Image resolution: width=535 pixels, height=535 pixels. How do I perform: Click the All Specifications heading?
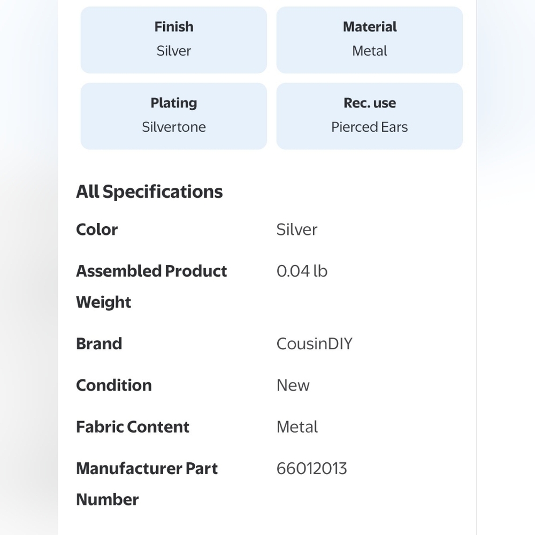[149, 192]
